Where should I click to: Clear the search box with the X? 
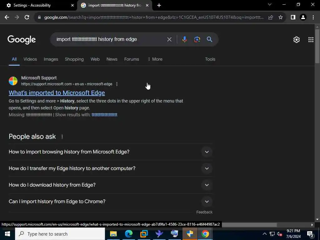click(x=169, y=39)
